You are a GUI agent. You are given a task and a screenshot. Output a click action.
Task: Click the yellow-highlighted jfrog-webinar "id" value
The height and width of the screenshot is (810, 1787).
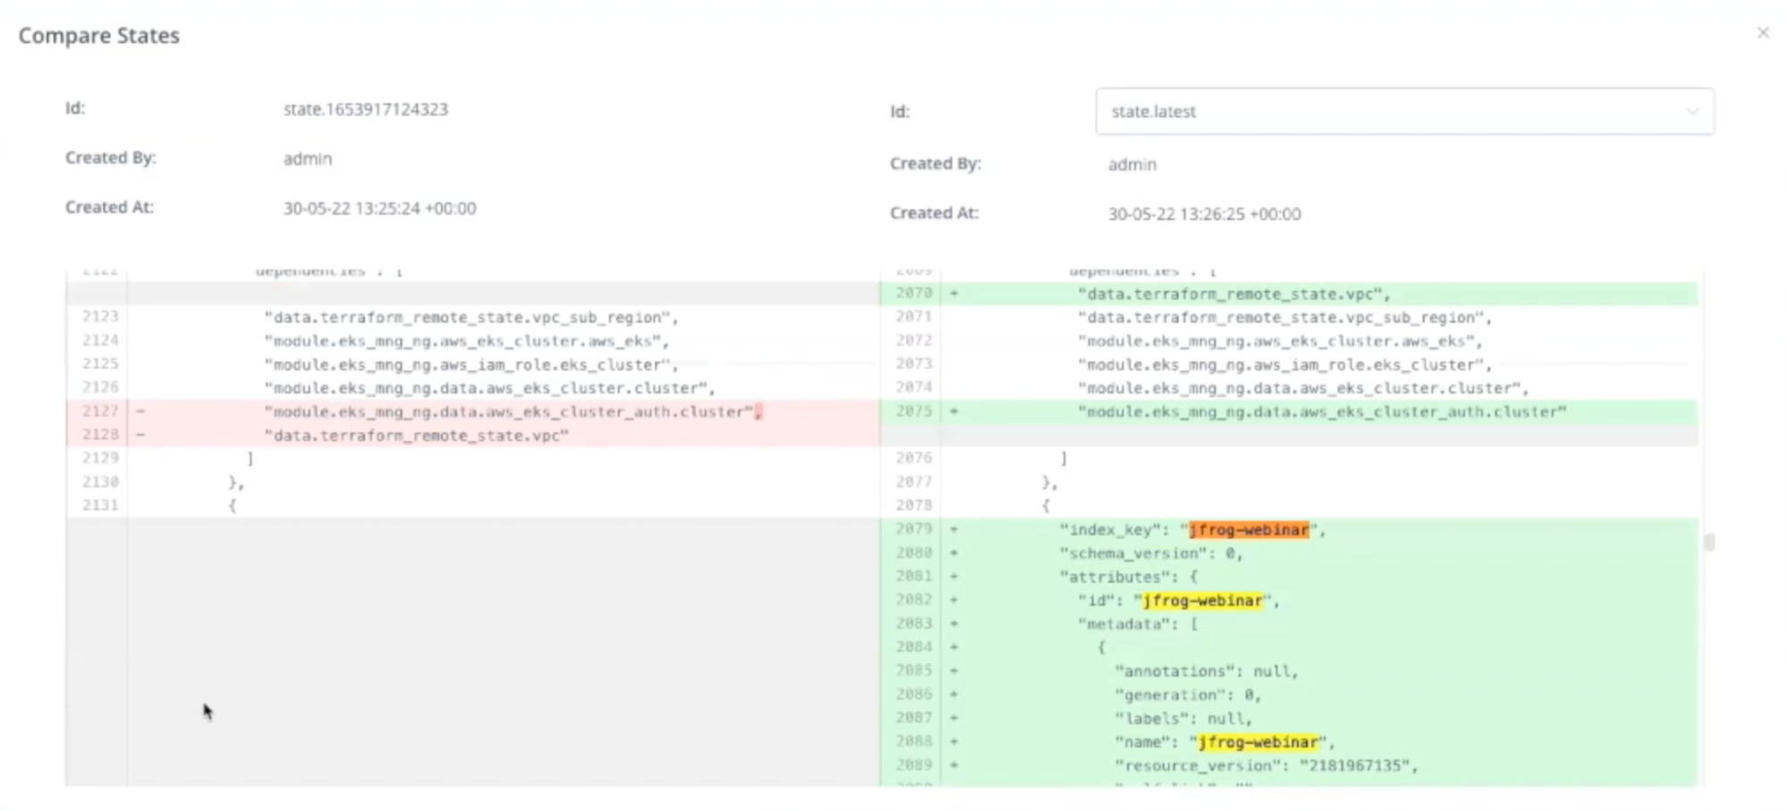pyautogui.click(x=1202, y=601)
